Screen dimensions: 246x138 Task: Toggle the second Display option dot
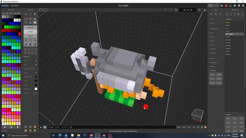coord(36,65)
